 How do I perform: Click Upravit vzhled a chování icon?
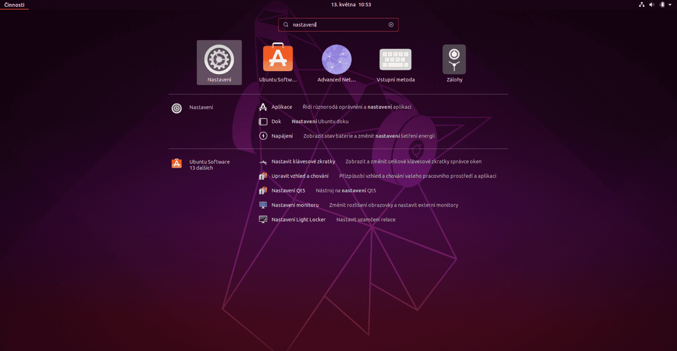click(x=263, y=176)
